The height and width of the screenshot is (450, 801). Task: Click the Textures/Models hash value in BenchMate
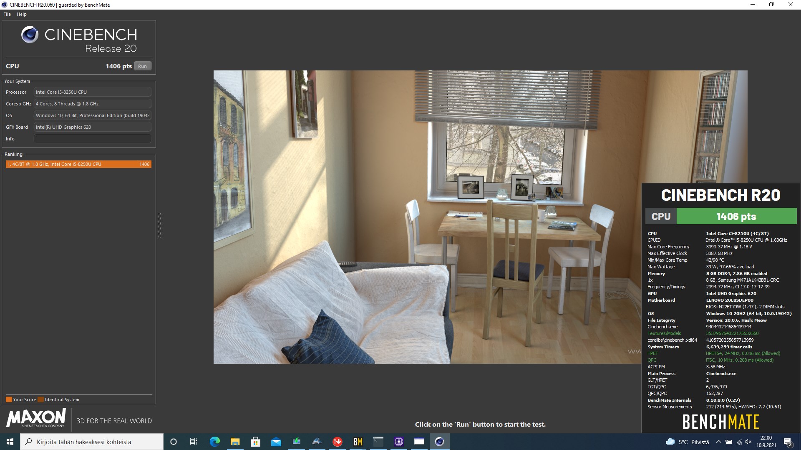pos(732,333)
